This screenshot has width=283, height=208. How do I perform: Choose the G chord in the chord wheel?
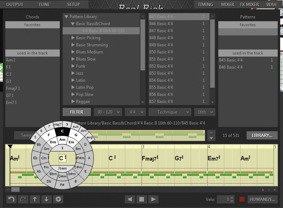point(76,135)
